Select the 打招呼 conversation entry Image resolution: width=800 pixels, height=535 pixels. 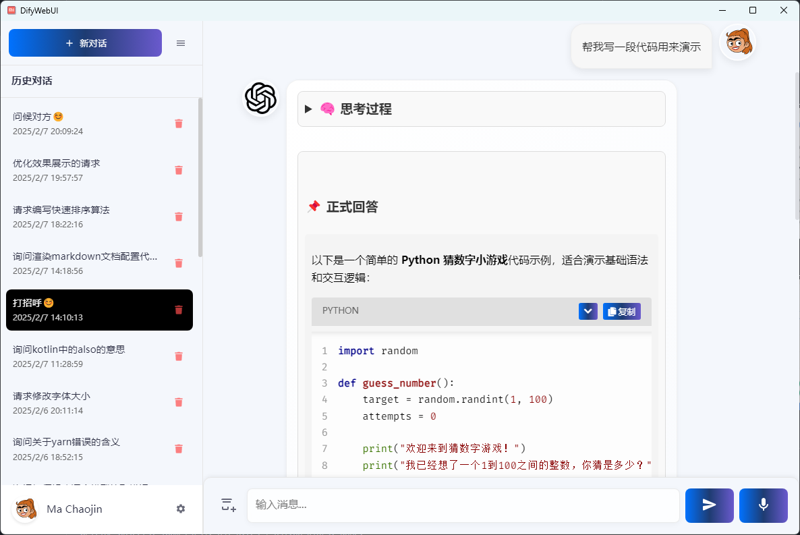coord(99,310)
